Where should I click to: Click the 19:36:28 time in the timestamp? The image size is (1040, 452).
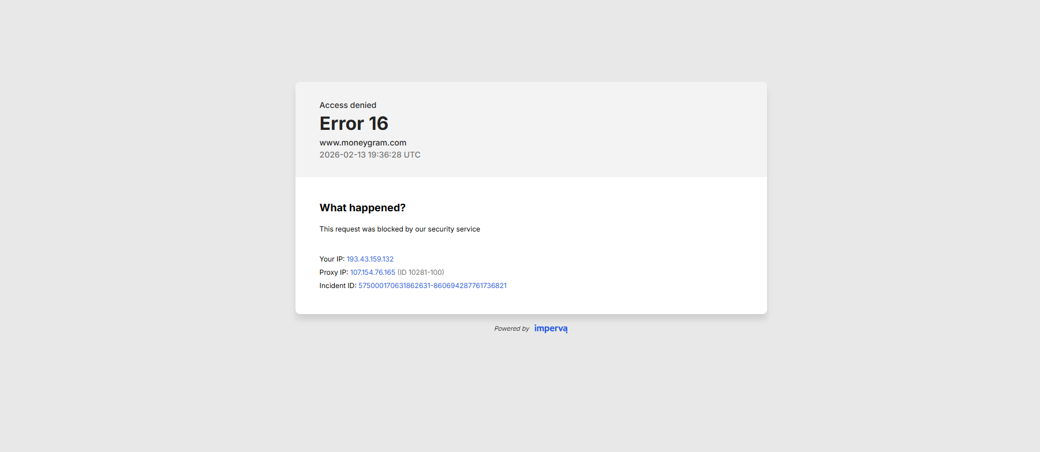384,155
